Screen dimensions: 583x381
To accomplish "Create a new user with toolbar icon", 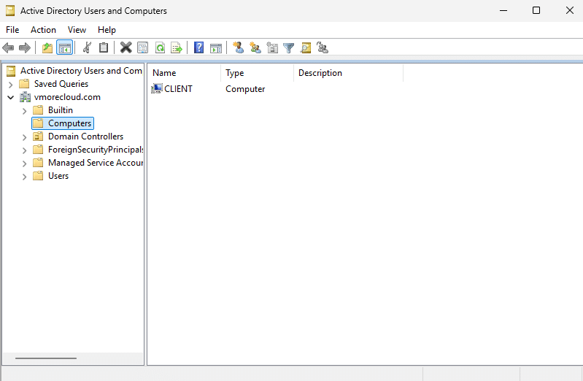I will (x=239, y=47).
